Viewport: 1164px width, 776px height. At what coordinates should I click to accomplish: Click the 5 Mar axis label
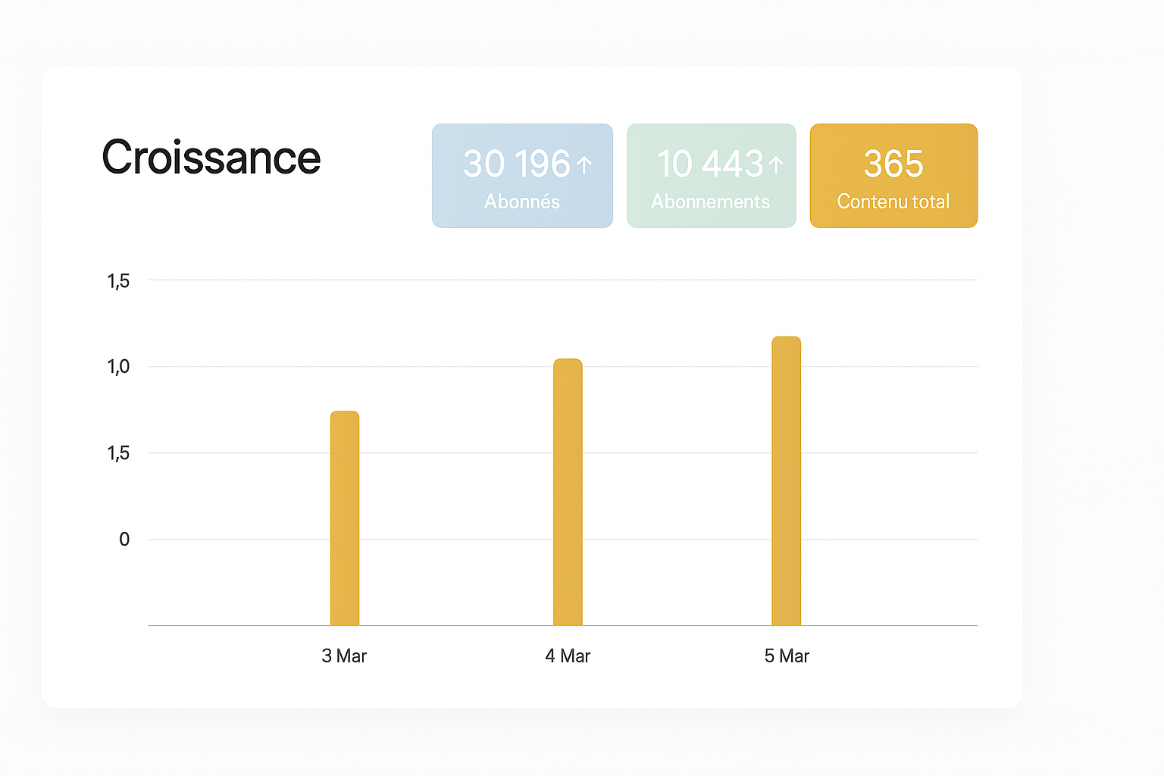point(787,656)
